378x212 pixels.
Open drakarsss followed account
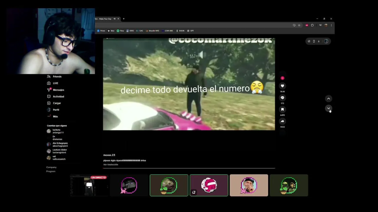click(x=55, y=138)
